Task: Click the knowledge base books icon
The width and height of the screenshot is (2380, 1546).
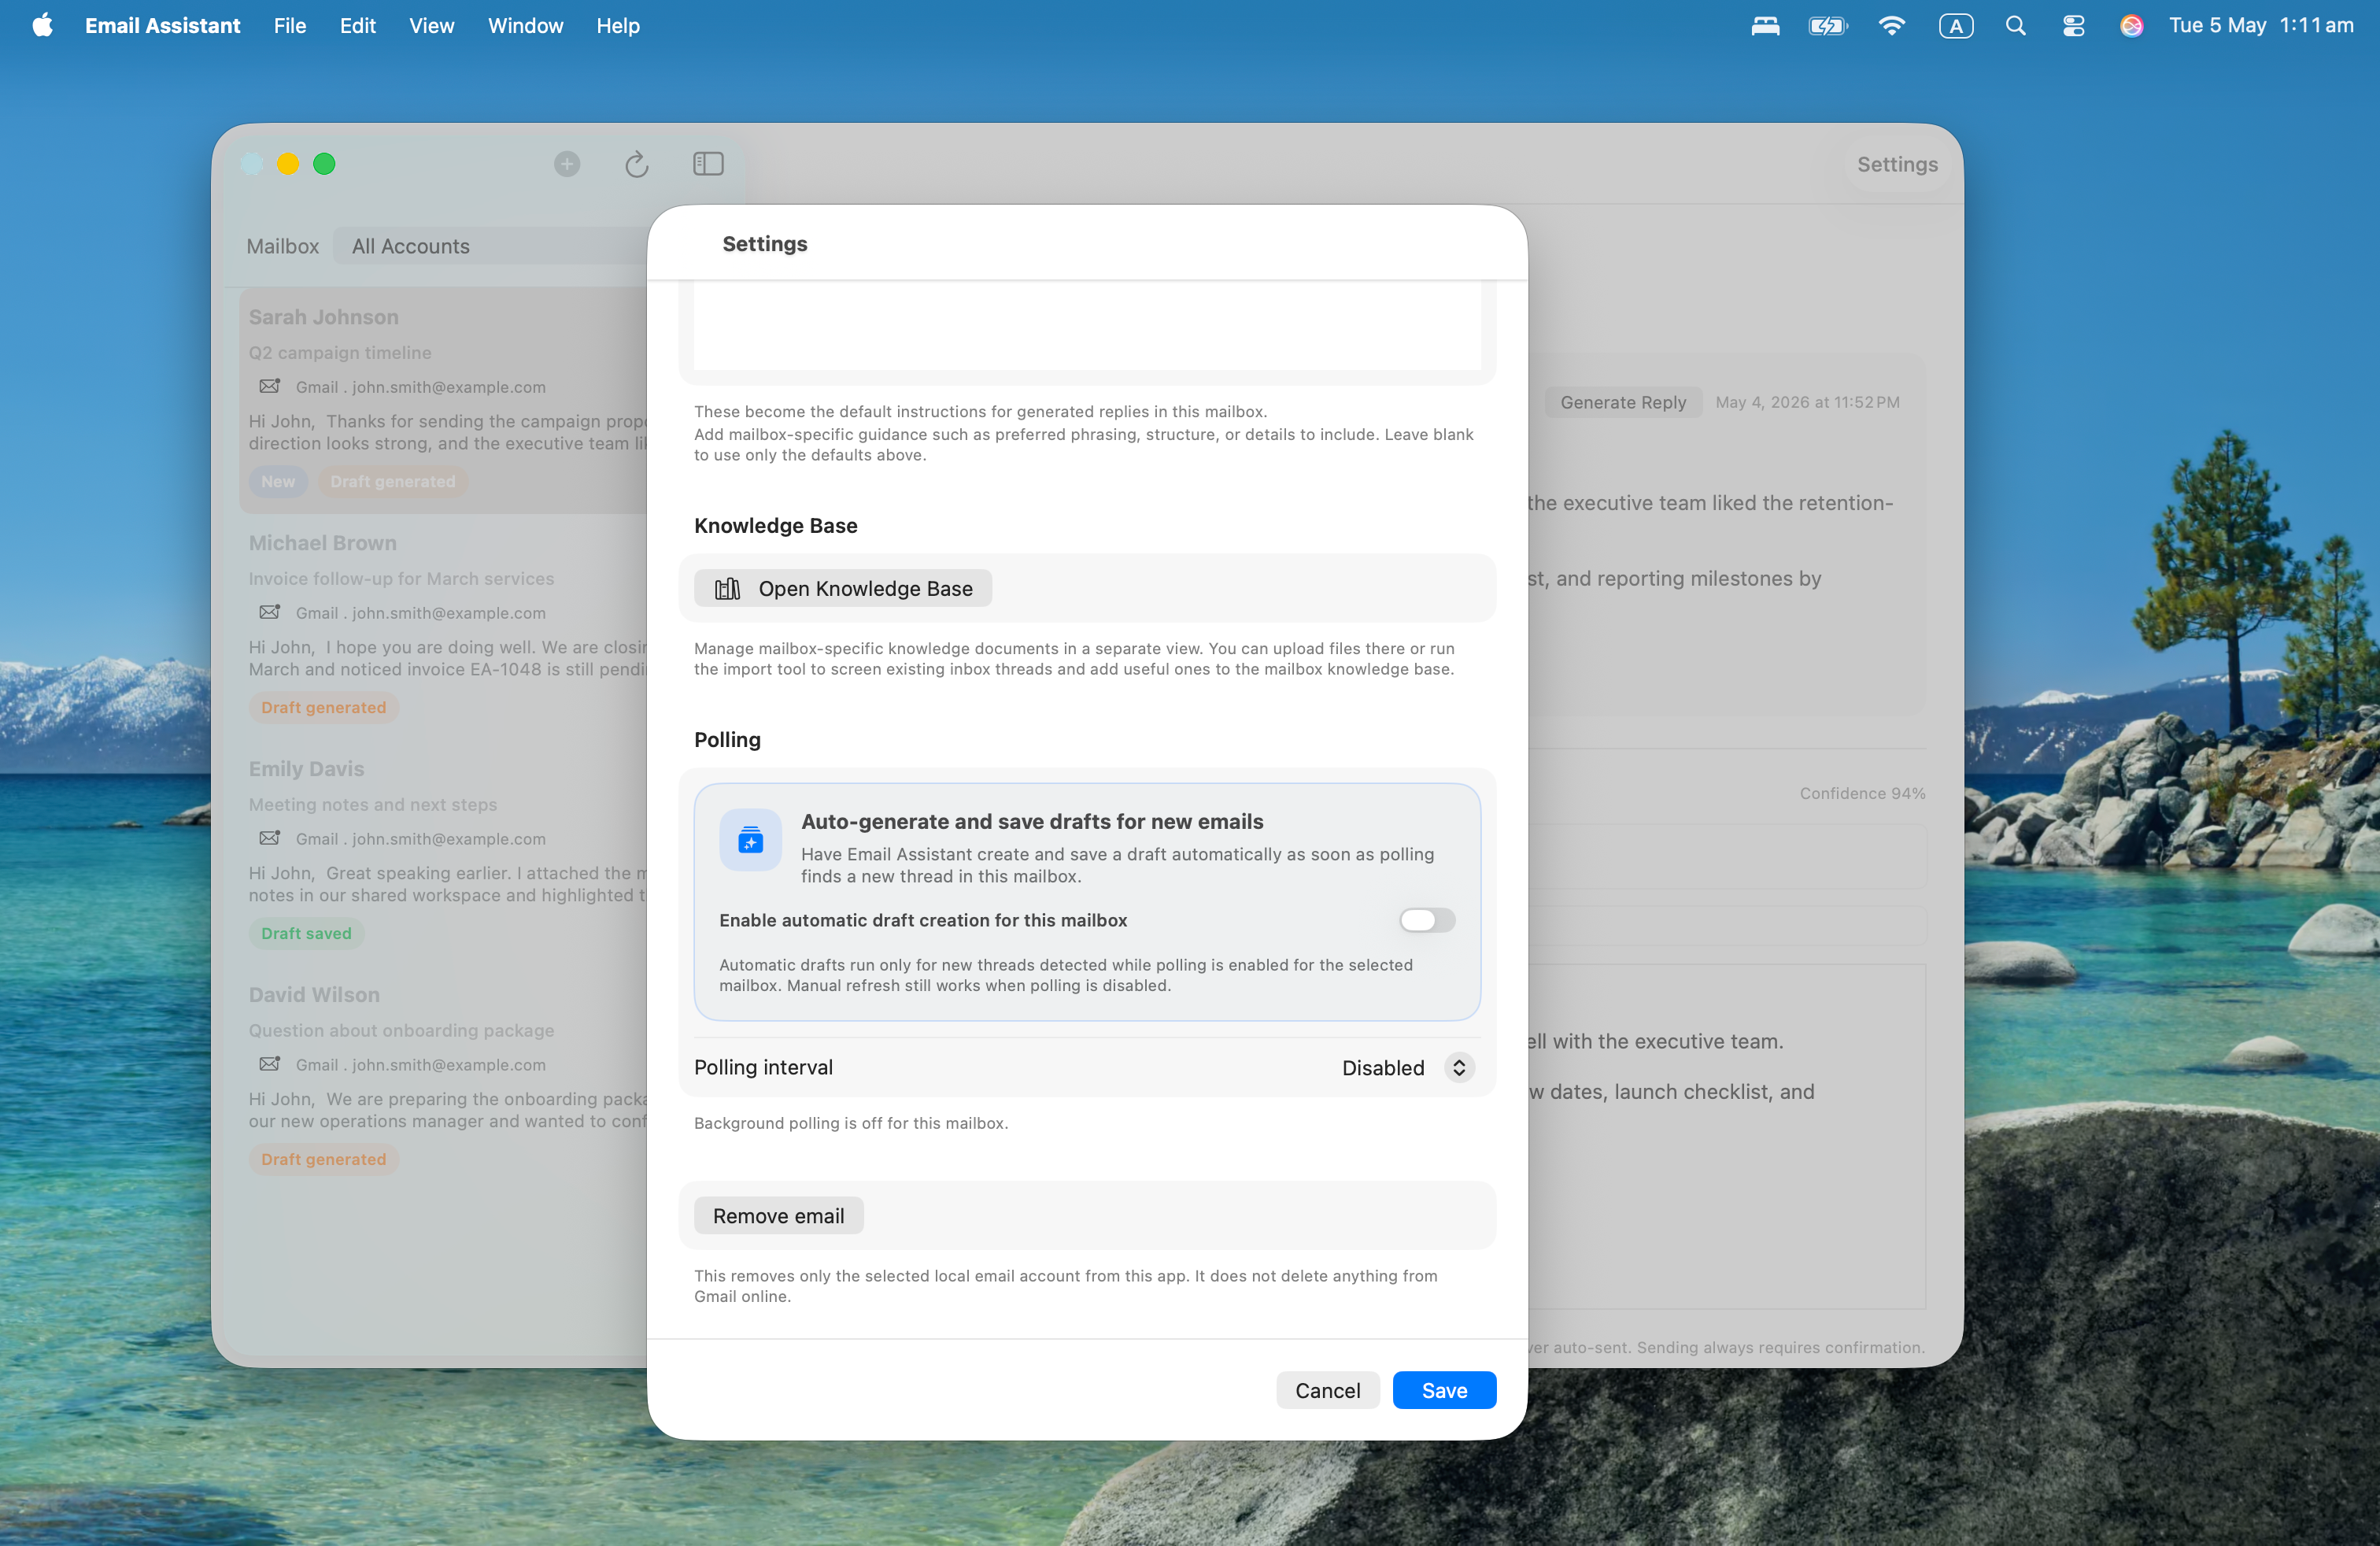Action: 728,589
